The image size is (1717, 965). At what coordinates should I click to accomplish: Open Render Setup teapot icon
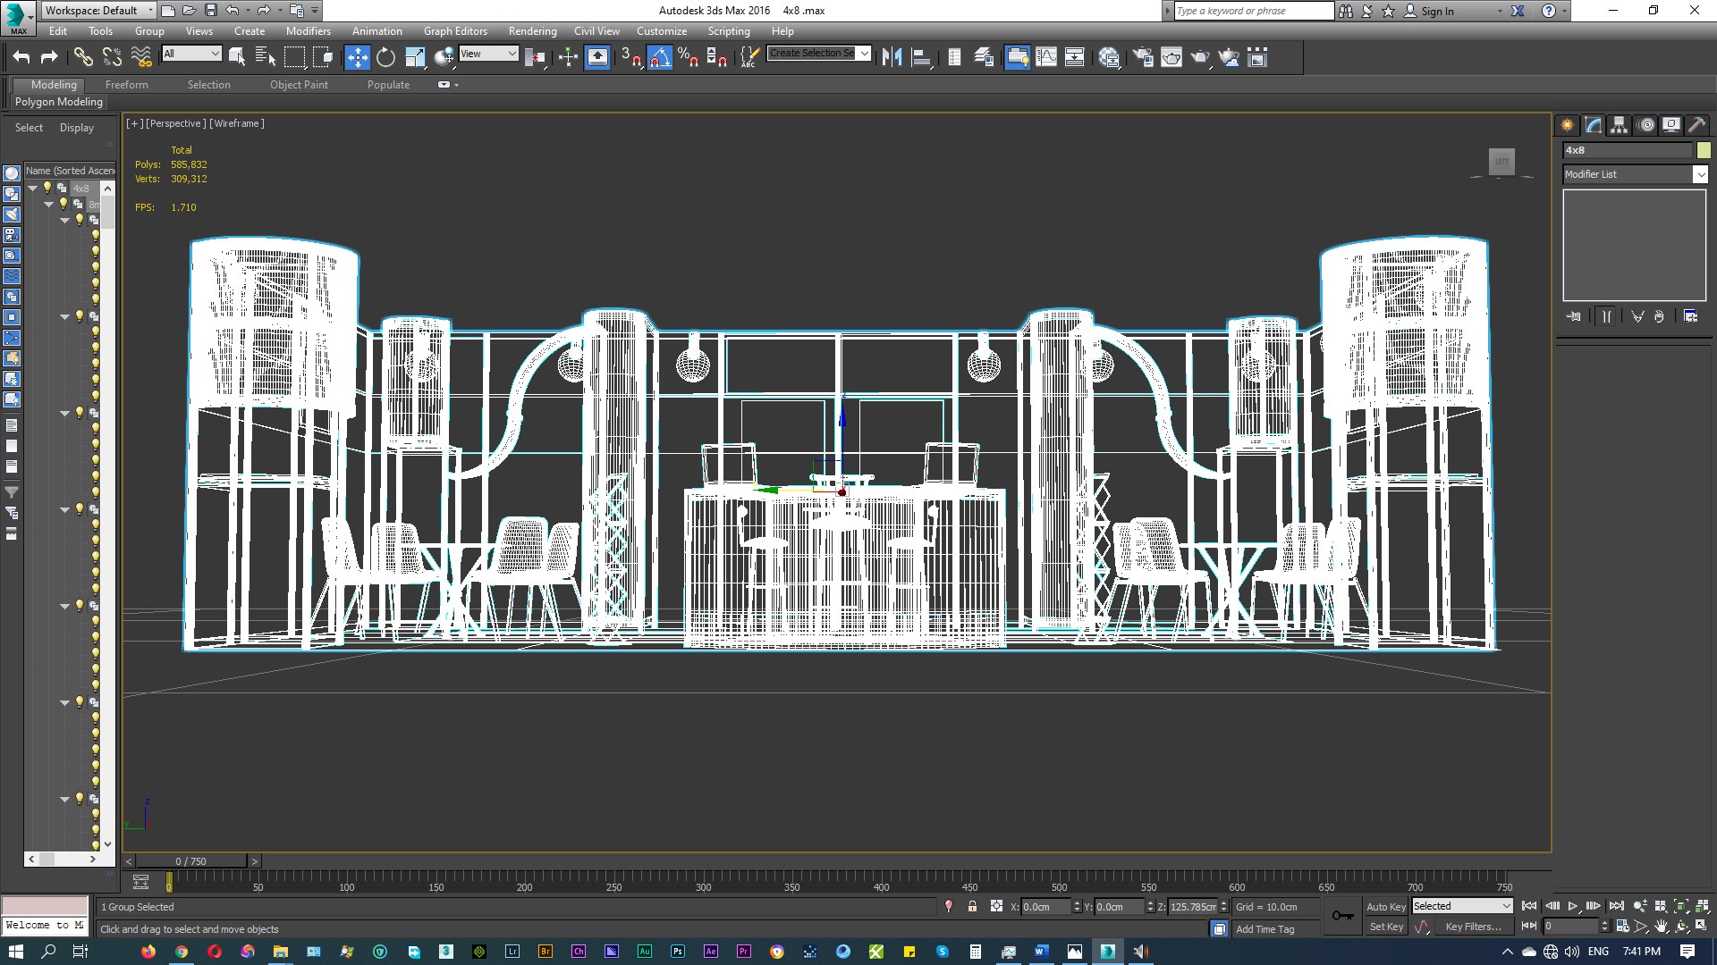[1143, 58]
